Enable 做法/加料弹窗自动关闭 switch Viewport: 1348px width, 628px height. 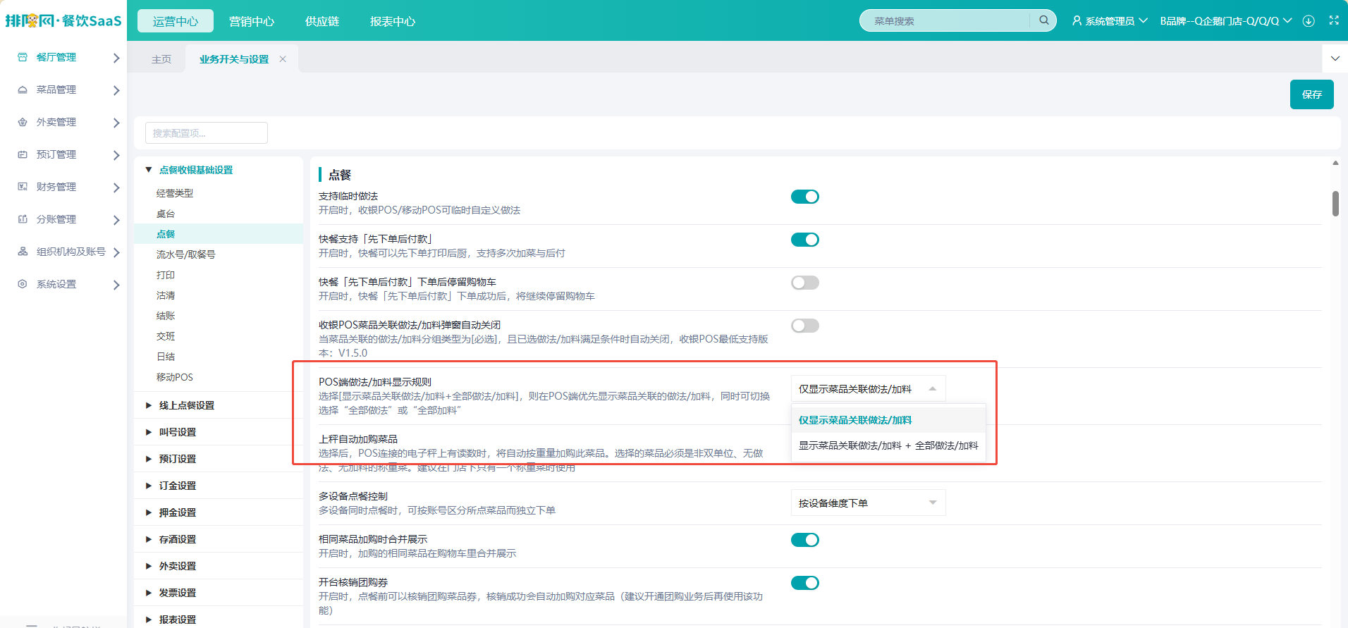click(x=805, y=326)
